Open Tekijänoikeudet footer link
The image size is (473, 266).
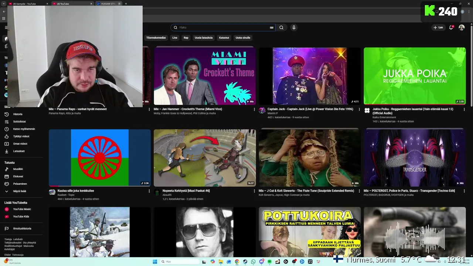13,243
